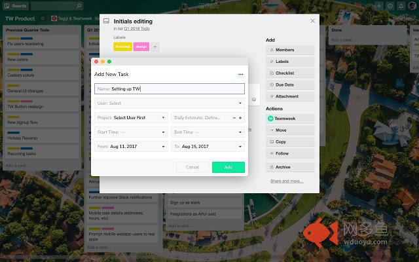Open Further improve Slack notifications card
Screen dimensions: 419x262
123,196
